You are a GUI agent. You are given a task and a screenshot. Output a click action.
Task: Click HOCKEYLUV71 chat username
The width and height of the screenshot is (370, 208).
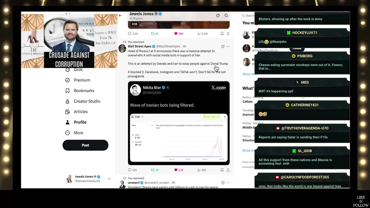305,33
